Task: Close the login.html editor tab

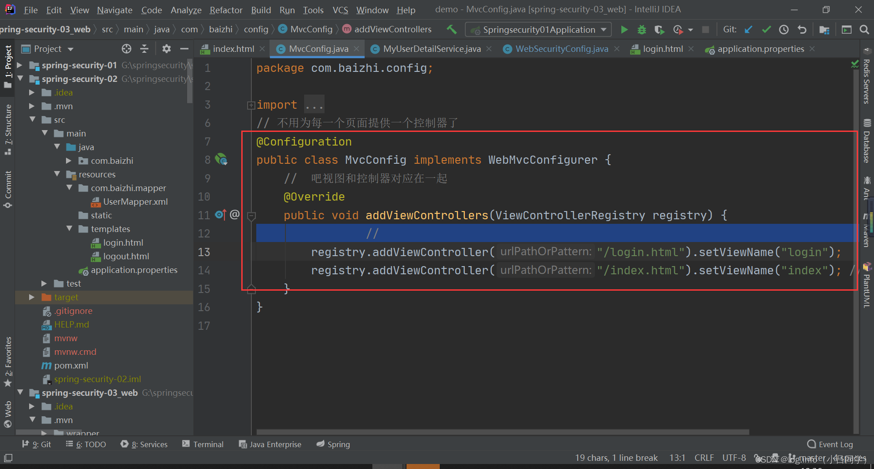Action: [x=691, y=49]
